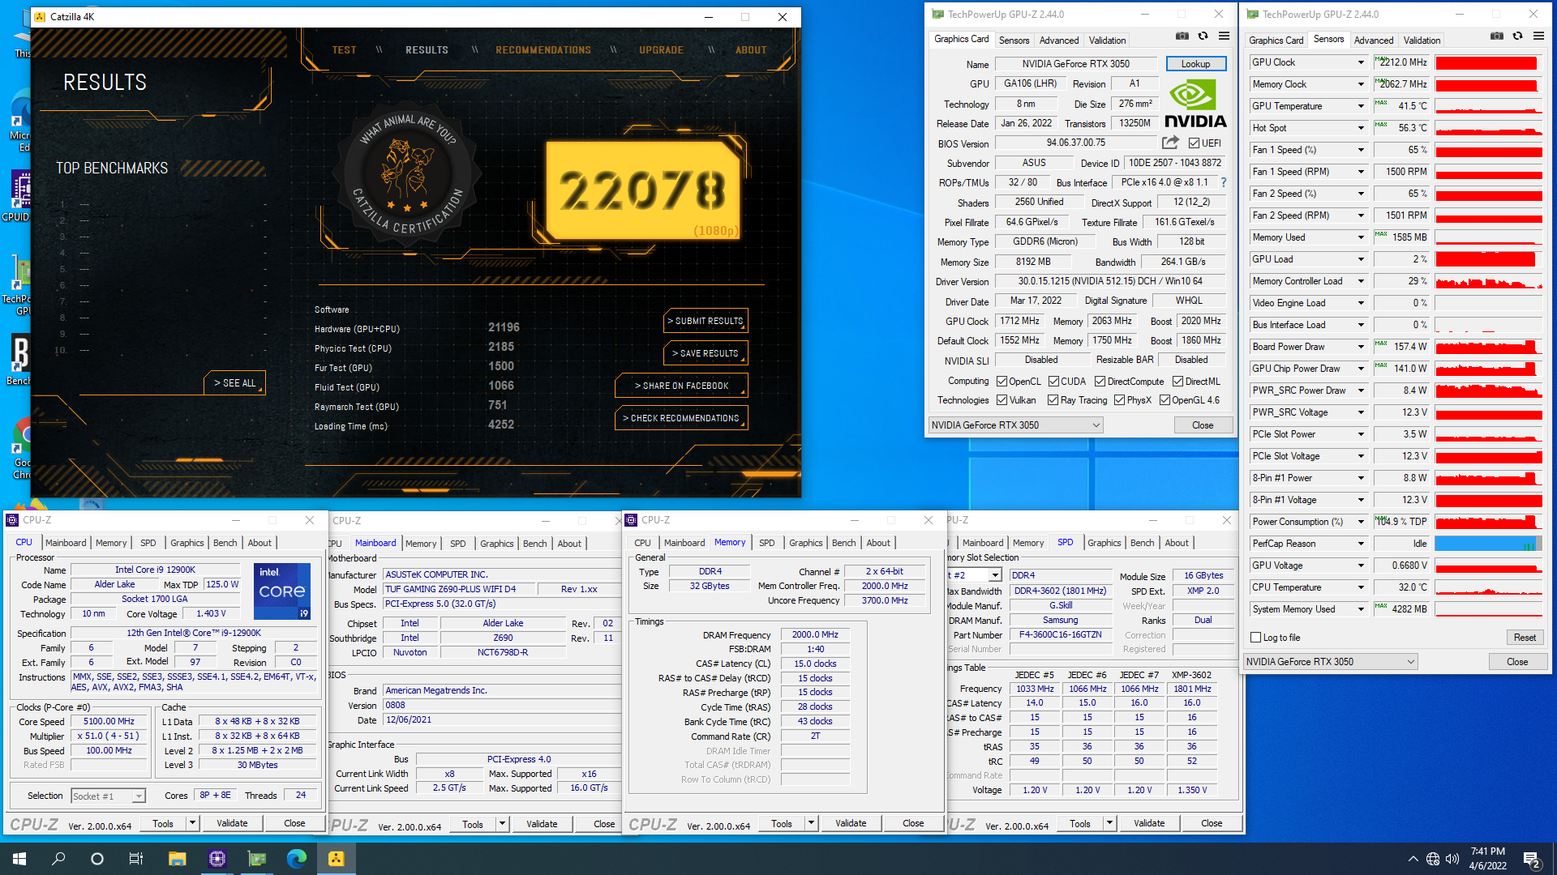1557x875 pixels.
Task: Toggle the PhysX checkbox
Action: click(1119, 400)
